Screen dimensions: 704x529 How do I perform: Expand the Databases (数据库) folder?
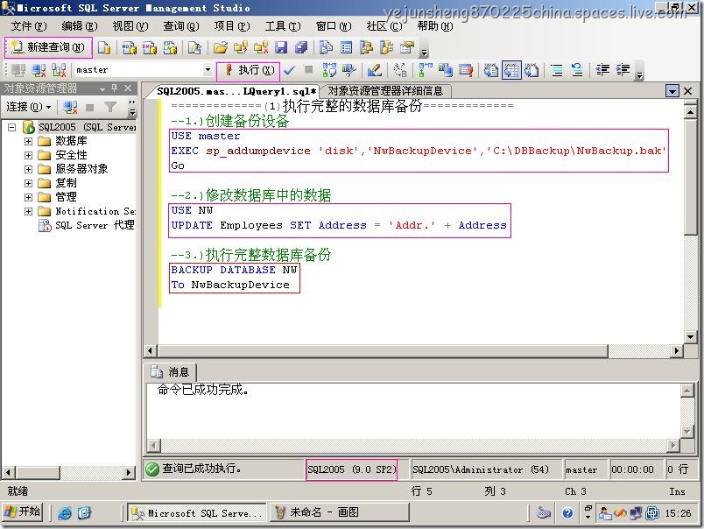click(x=28, y=141)
